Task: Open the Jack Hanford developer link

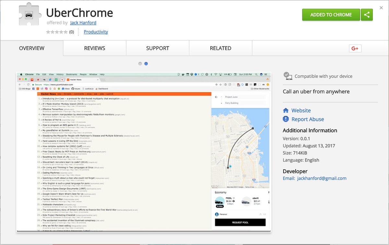Action: [x=83, y=23]
